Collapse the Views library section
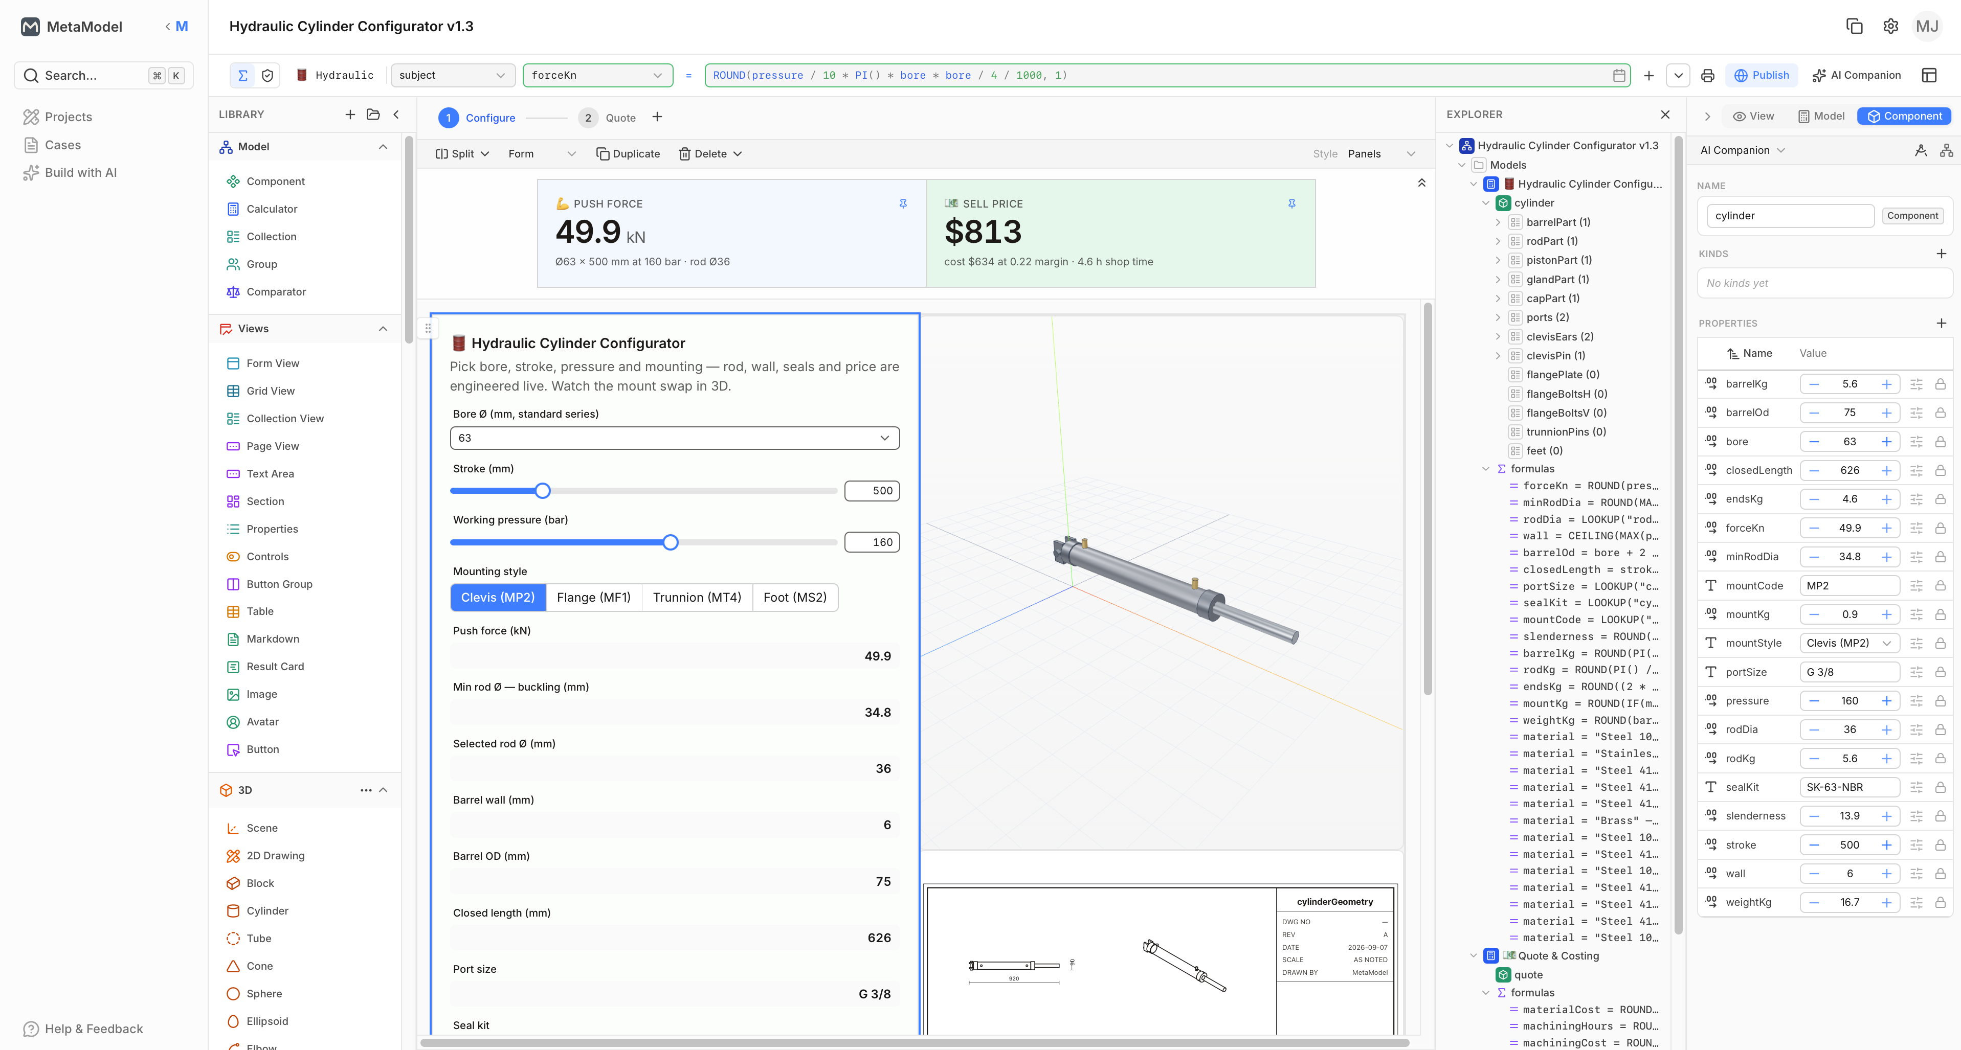The width and height of the screenshot is (1961, 1050). click(383, 329)
